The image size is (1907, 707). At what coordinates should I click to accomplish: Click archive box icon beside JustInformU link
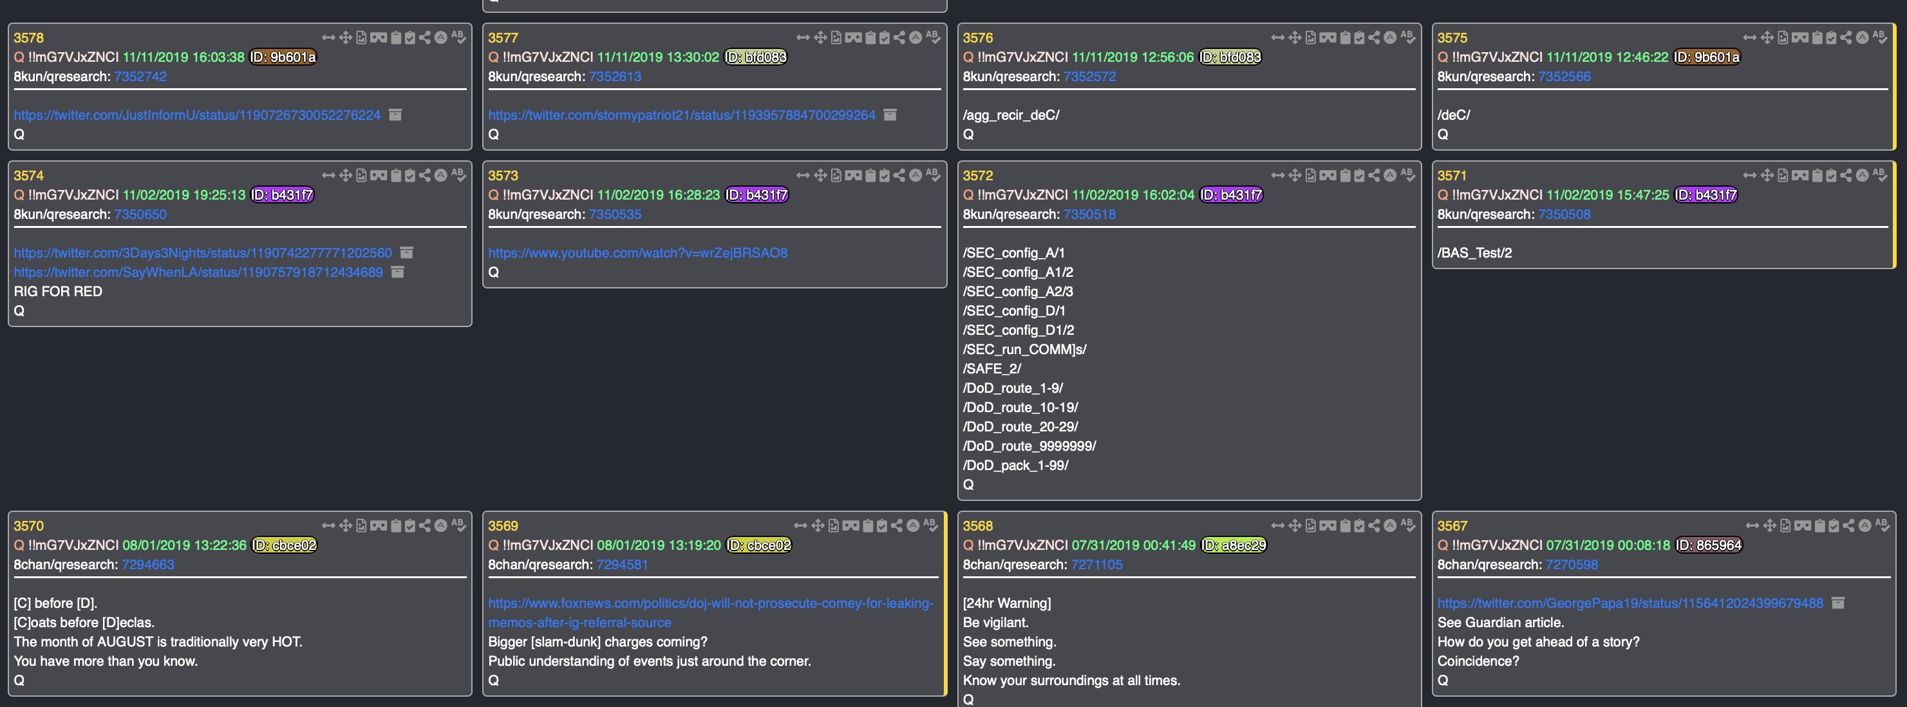pos(395,115)
